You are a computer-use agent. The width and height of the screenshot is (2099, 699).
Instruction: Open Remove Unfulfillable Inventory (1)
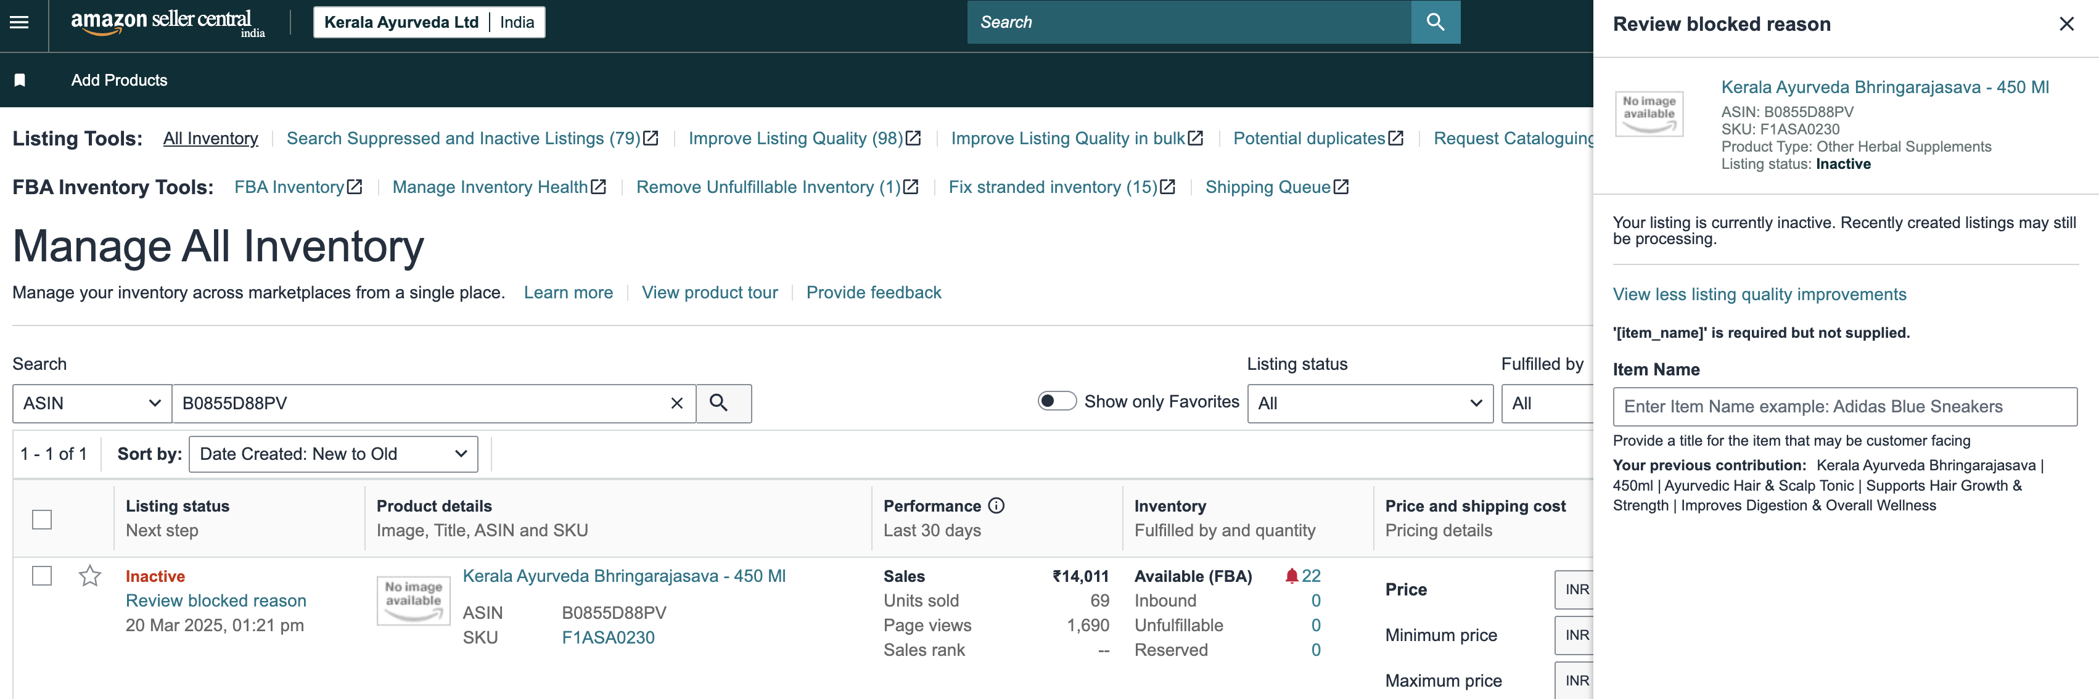point(776,187)
